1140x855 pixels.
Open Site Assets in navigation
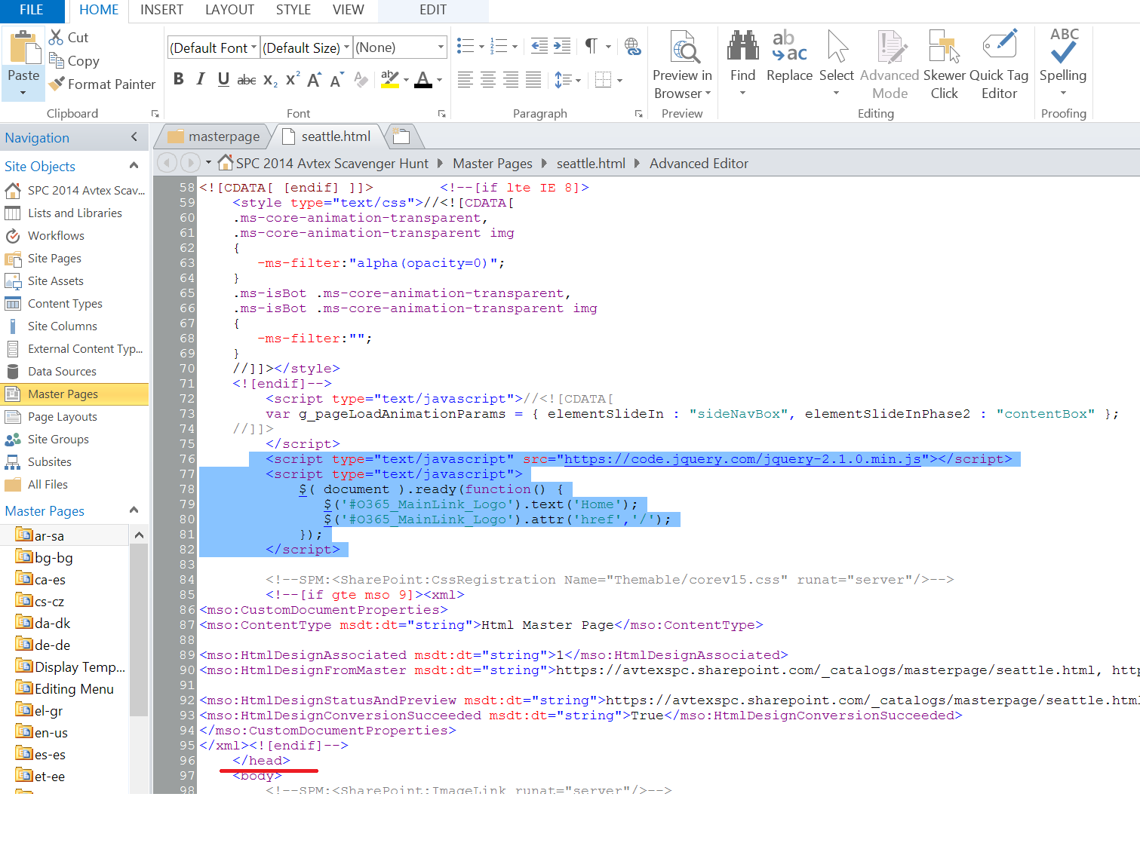tap(55, 281)
